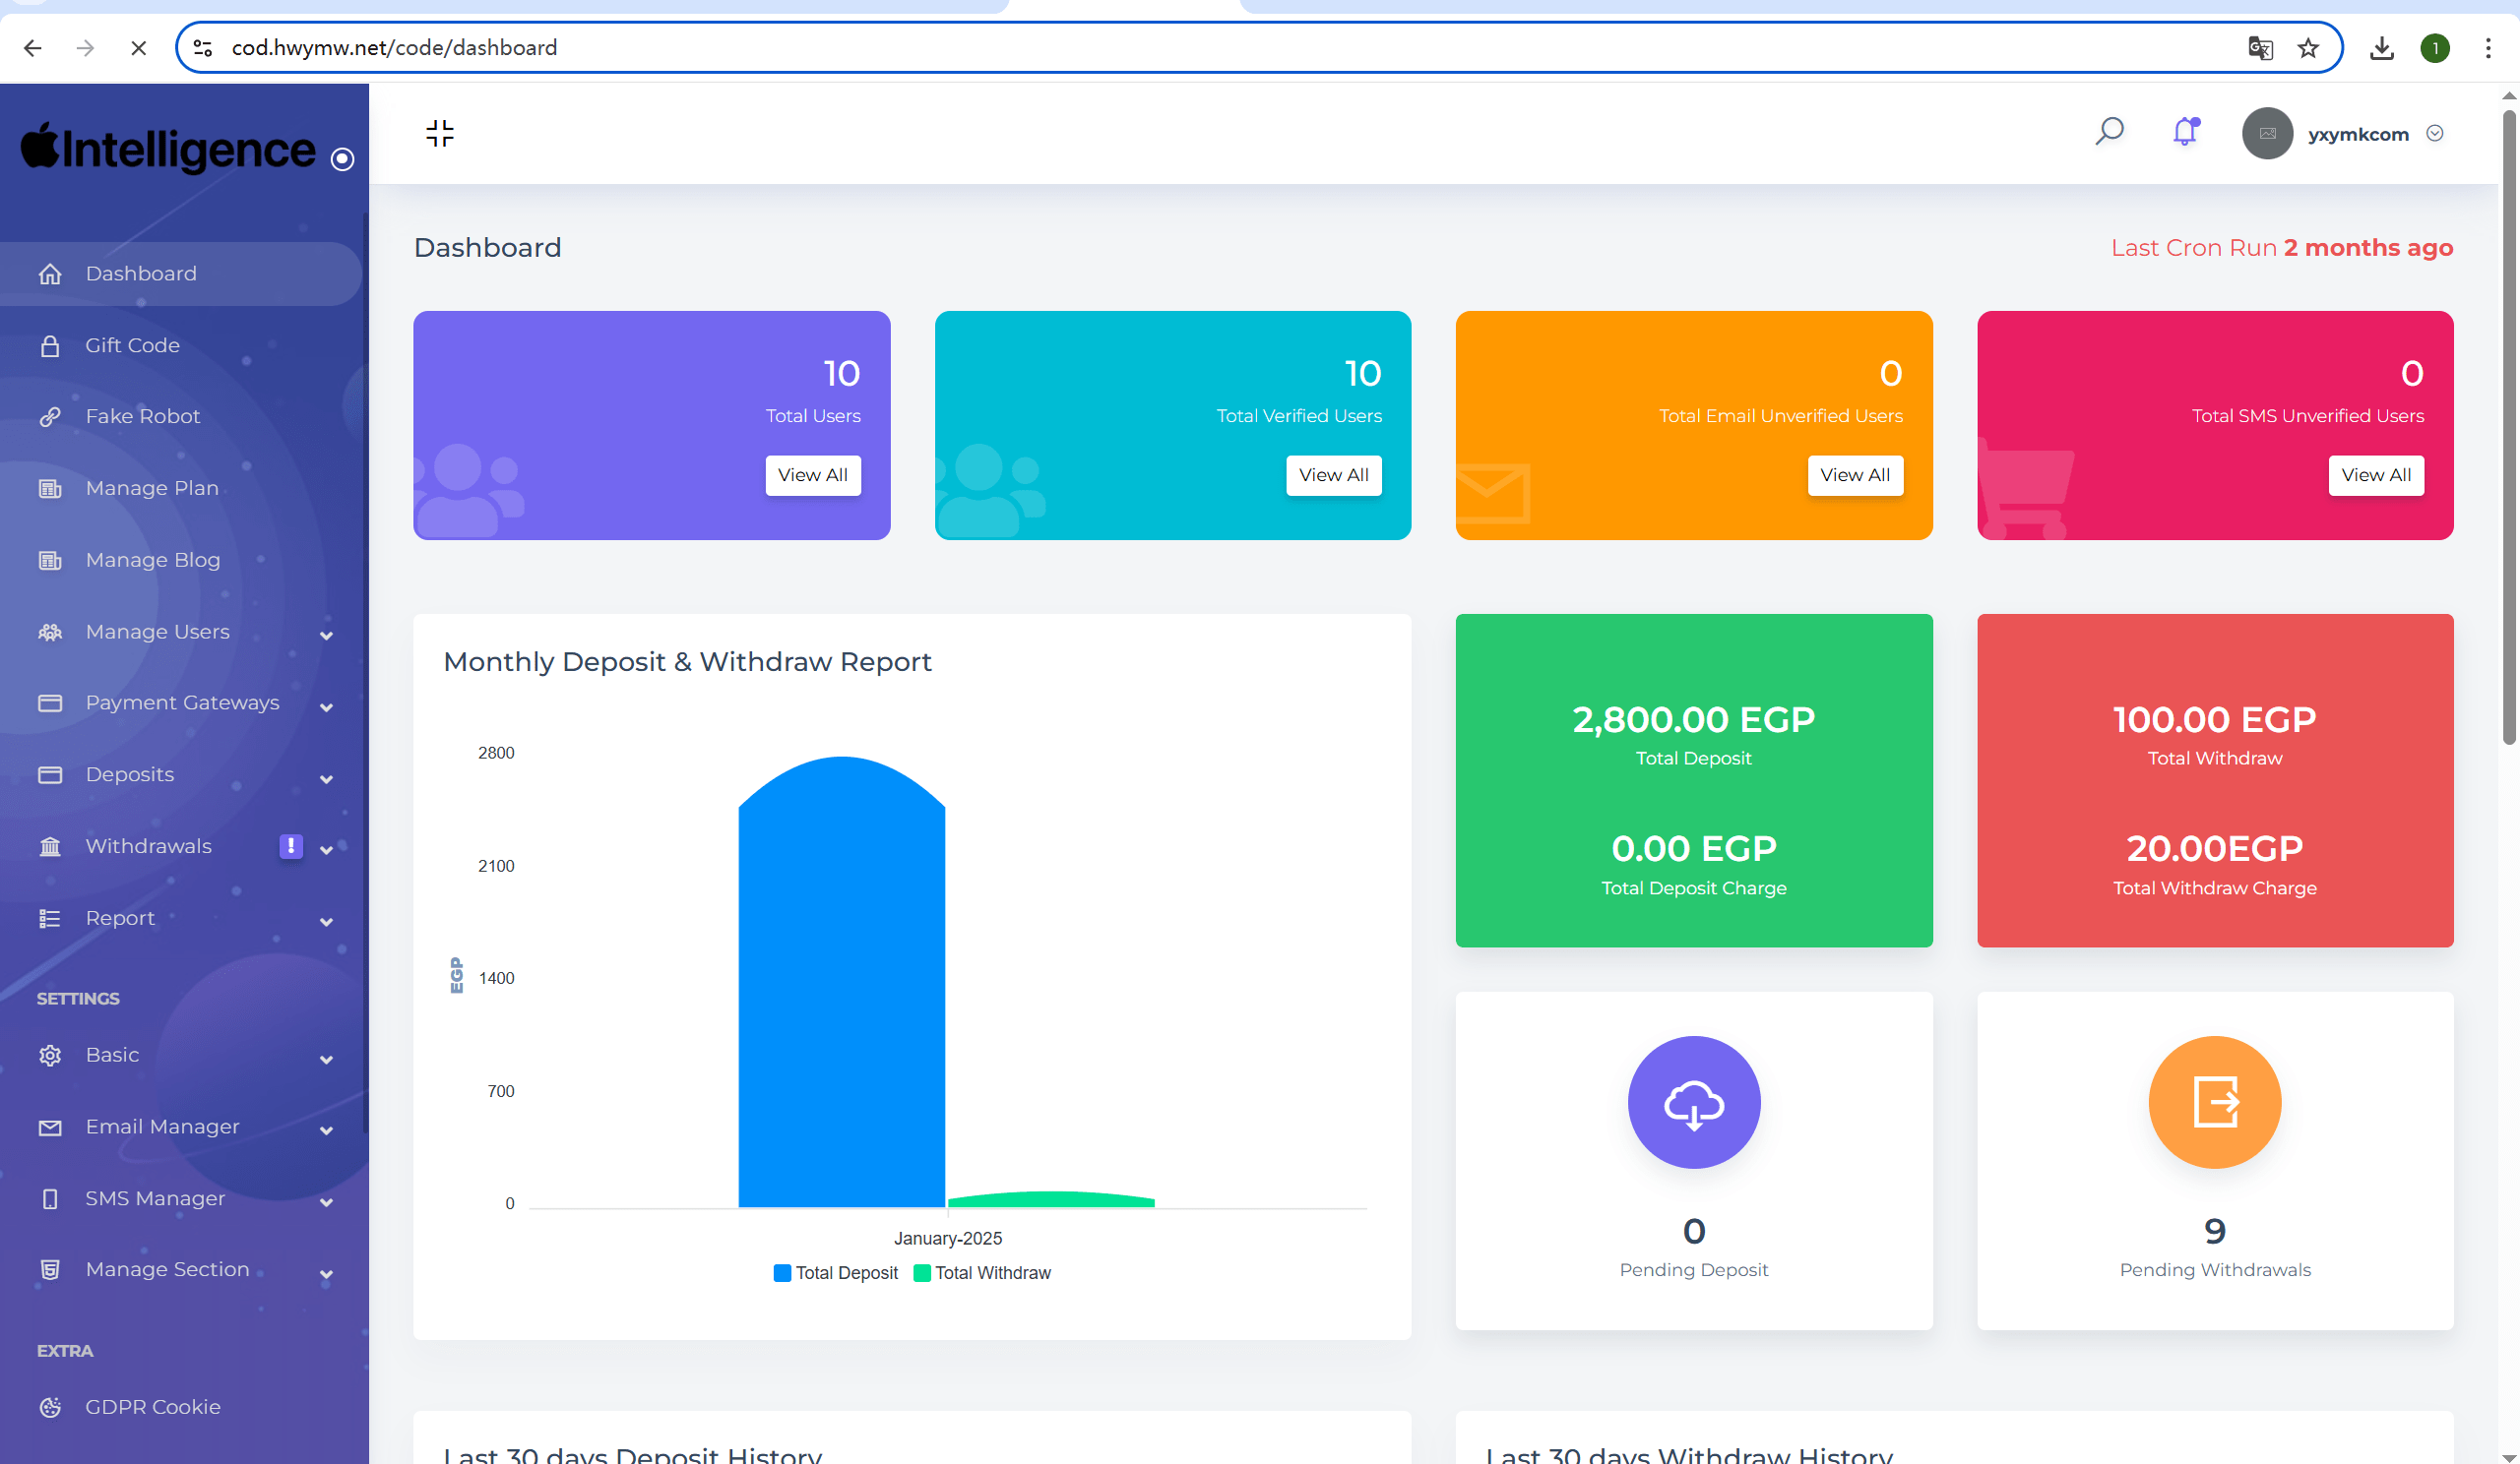The height and width of the screenshot is (1464, 2520).
Task: Click the Pending Deposit cloud download icon
Action: (x=1693, y=1101)
